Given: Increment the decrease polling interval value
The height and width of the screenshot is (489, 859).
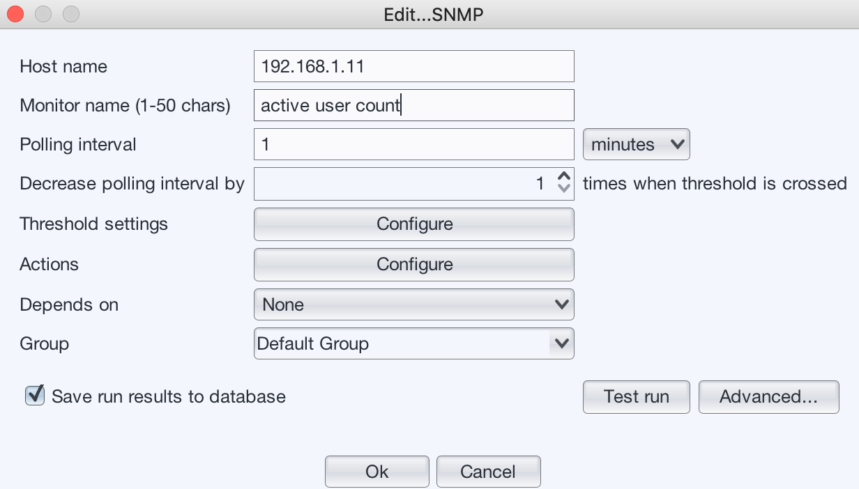Looking at the screenshot, I should coord(563,178).
